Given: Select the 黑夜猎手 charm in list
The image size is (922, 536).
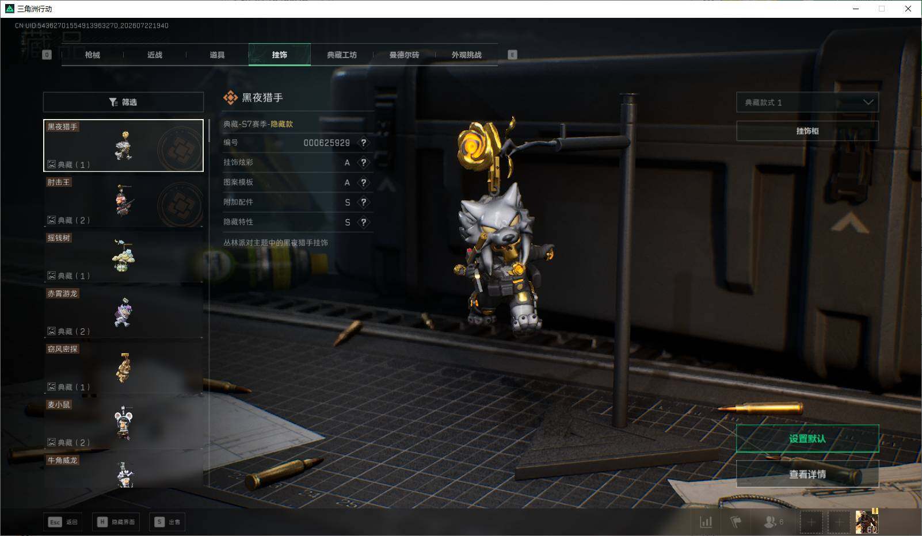Looking at the screenshot, I should (x=123, y=146).
